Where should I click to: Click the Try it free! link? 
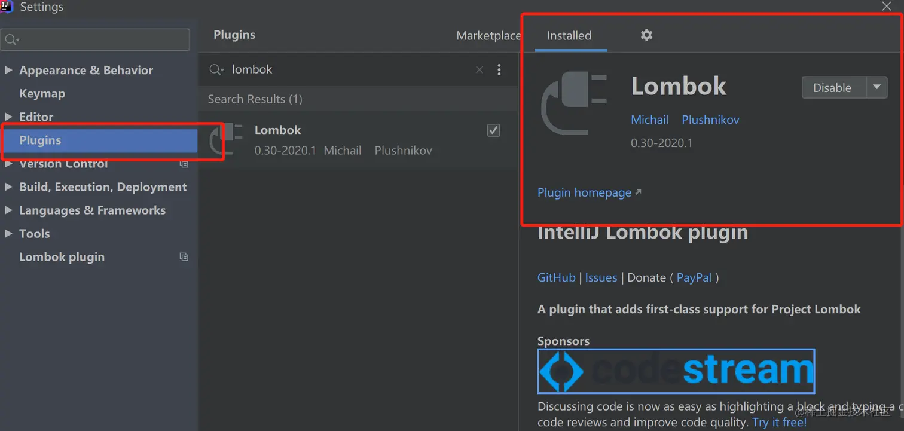[x=780, y=422]
